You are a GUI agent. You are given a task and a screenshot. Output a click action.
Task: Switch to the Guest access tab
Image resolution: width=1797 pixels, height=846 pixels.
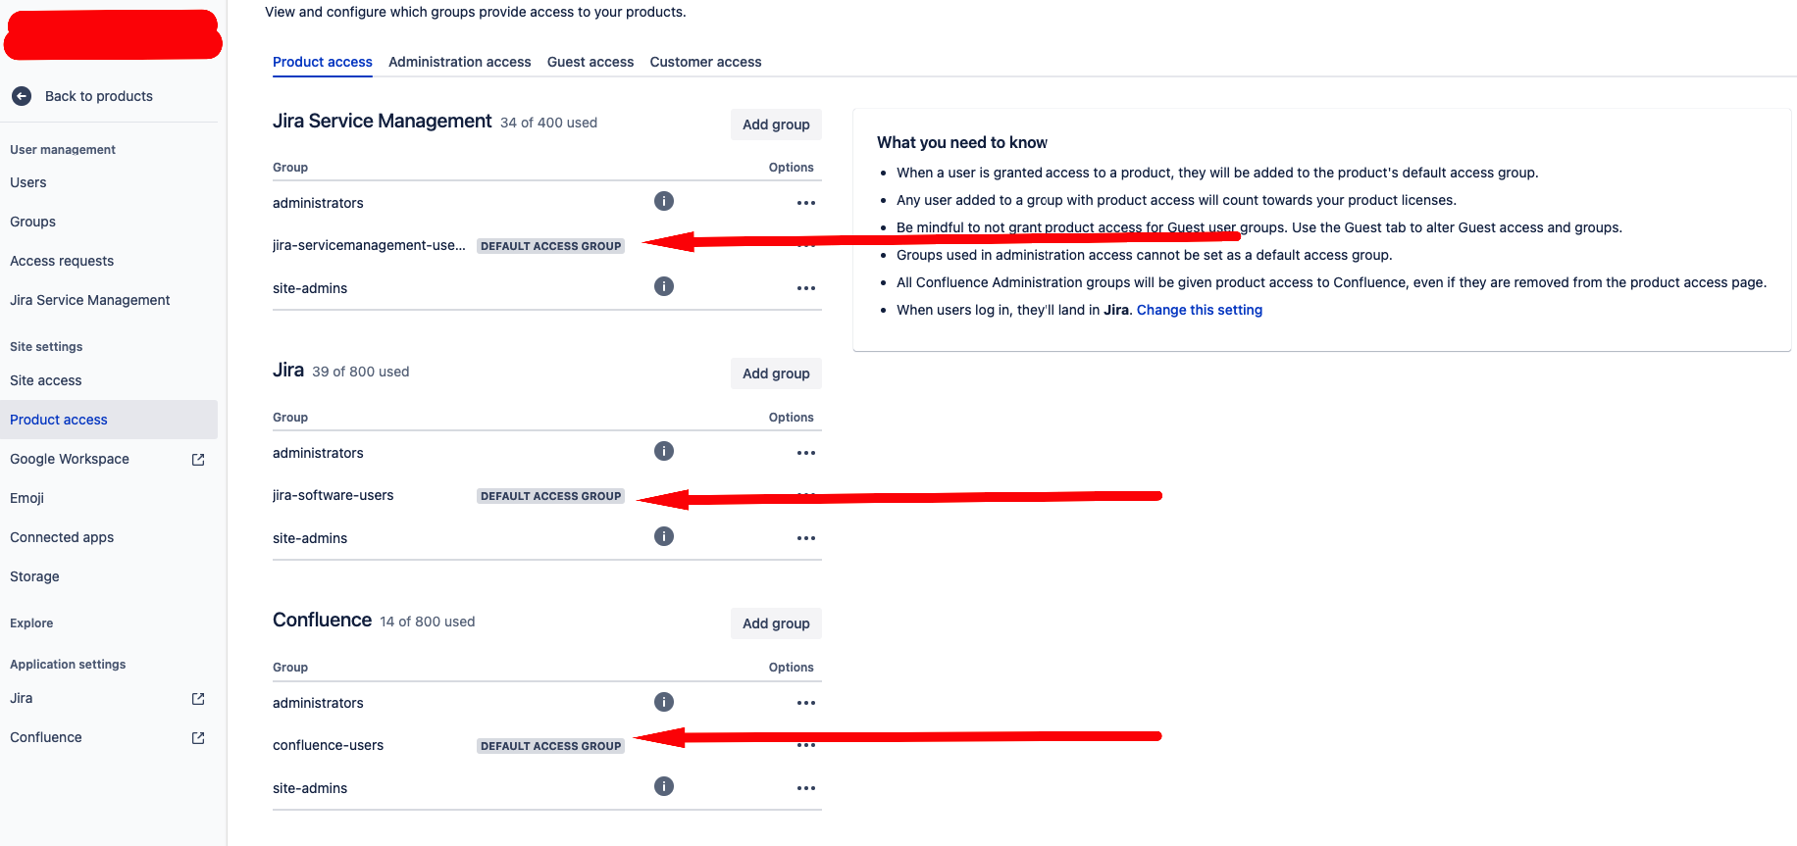pyautogui.click(x=590, y=62)
